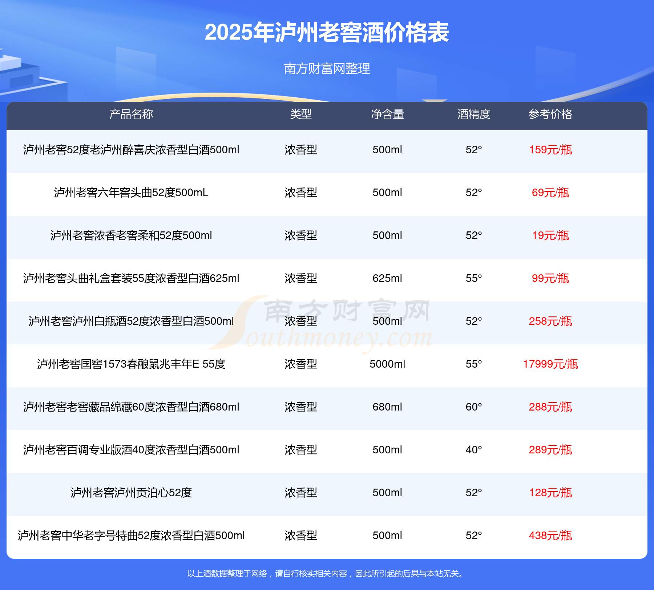Click "52°" in the 69元/瓶 row
The height and width of the screenshot is (590, 654).
(474, 193)
